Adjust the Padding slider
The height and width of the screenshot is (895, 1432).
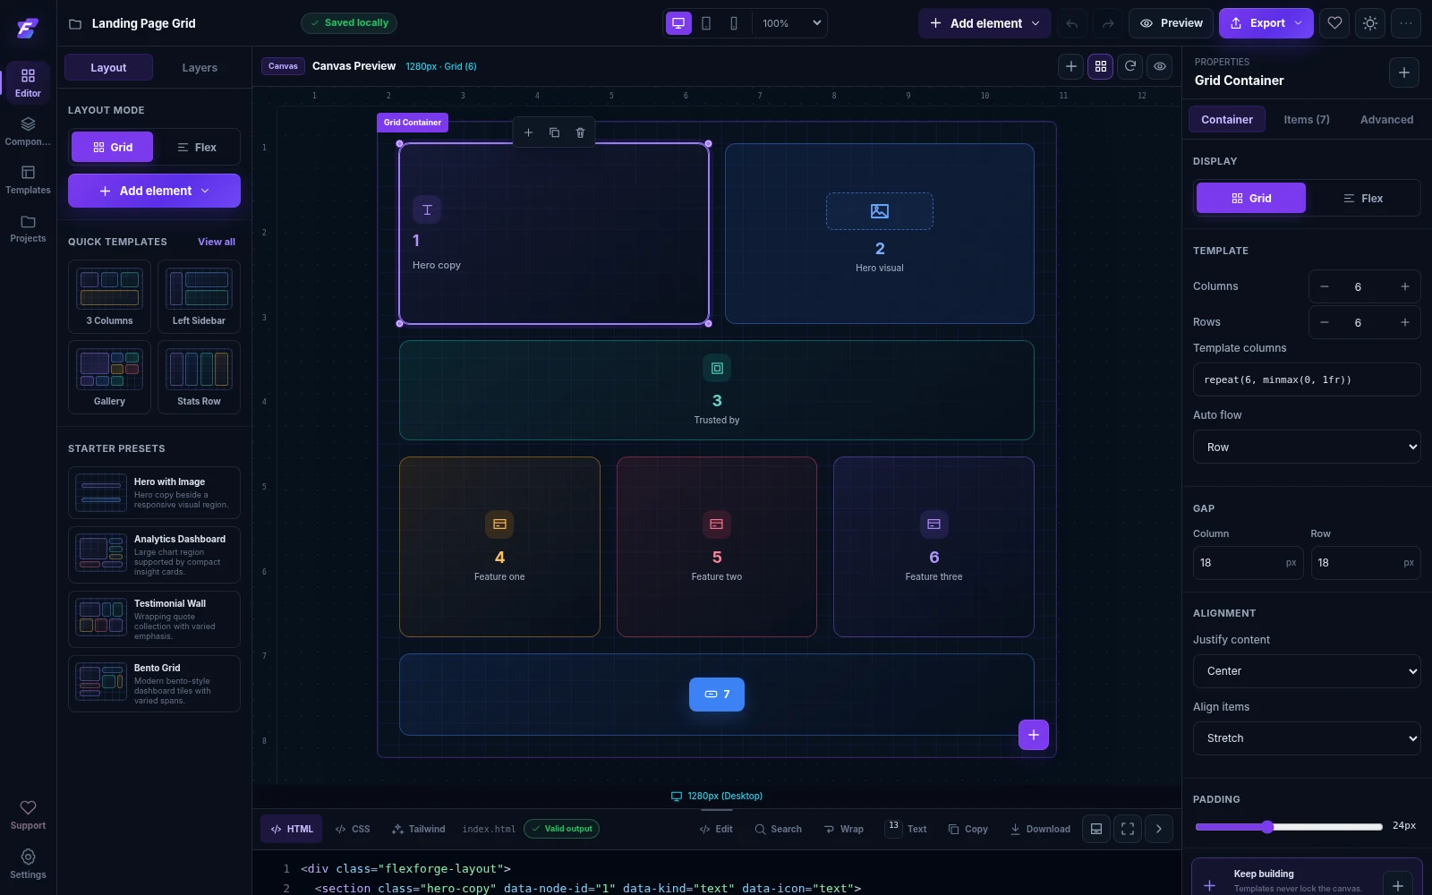pyautogui.click(x=1289, y=826)
